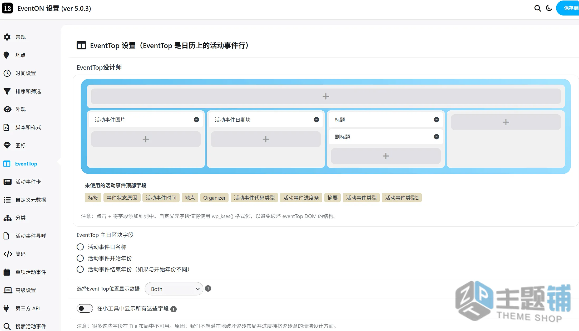Click the 活动事件寻呼 page icon
Screen dimensions: 579x331
(6, 236)
